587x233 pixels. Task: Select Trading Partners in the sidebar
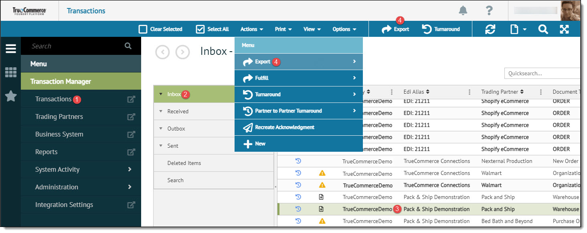coord(59,116)
